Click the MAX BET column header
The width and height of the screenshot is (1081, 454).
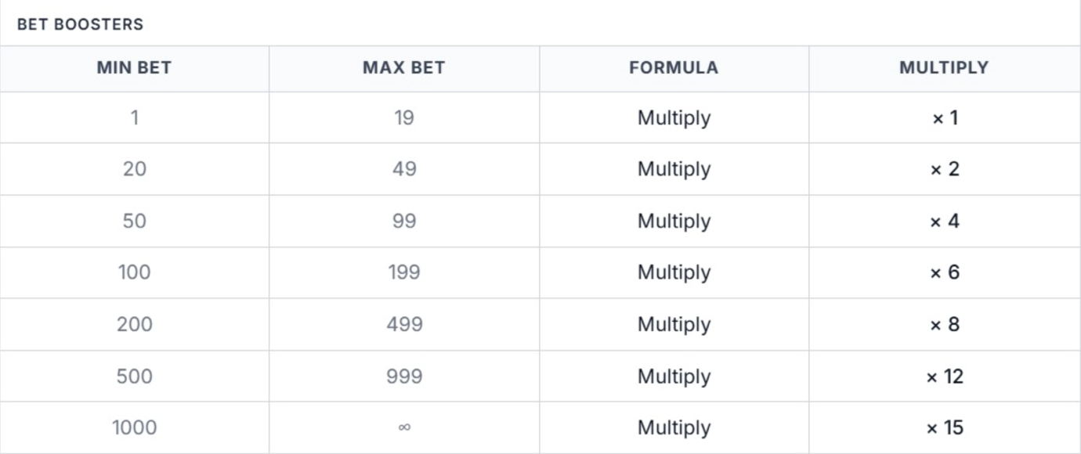[x=403, y=68]
